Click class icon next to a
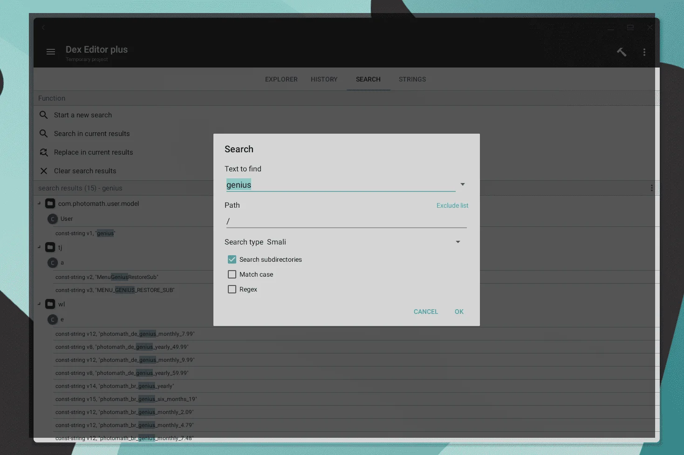Screen dimensions: 684x455 [53, 263]
